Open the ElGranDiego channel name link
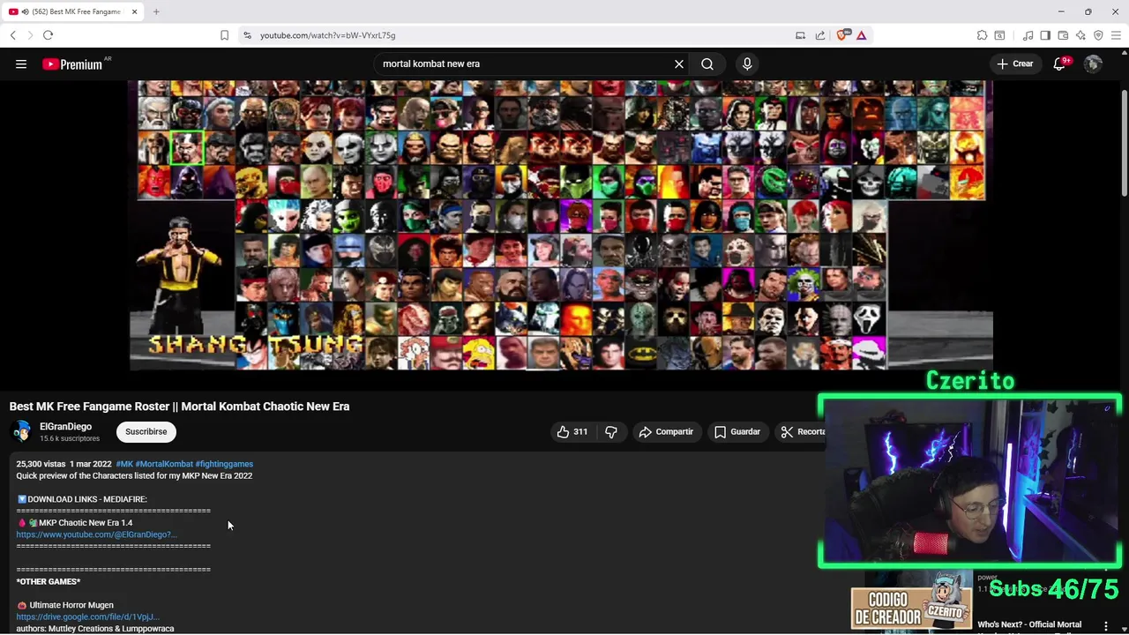The image size is (1129, 635). pos(65,427)
